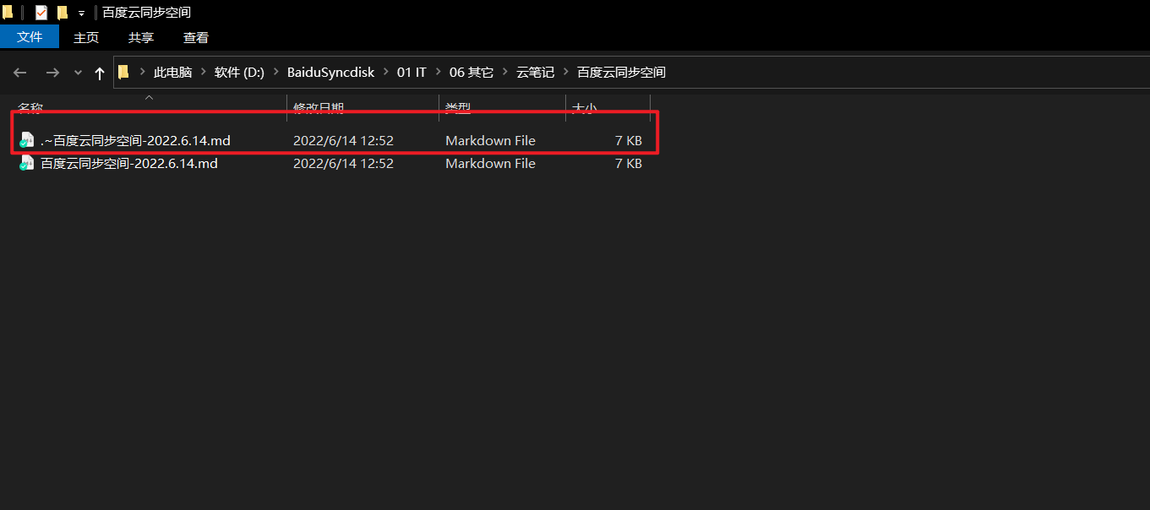Image resolution: width=1150 pixels, height=510 pixels.
Task: Click Markdown File type of .~百度云同步空间 row
Action: click(x=490, y=140)
